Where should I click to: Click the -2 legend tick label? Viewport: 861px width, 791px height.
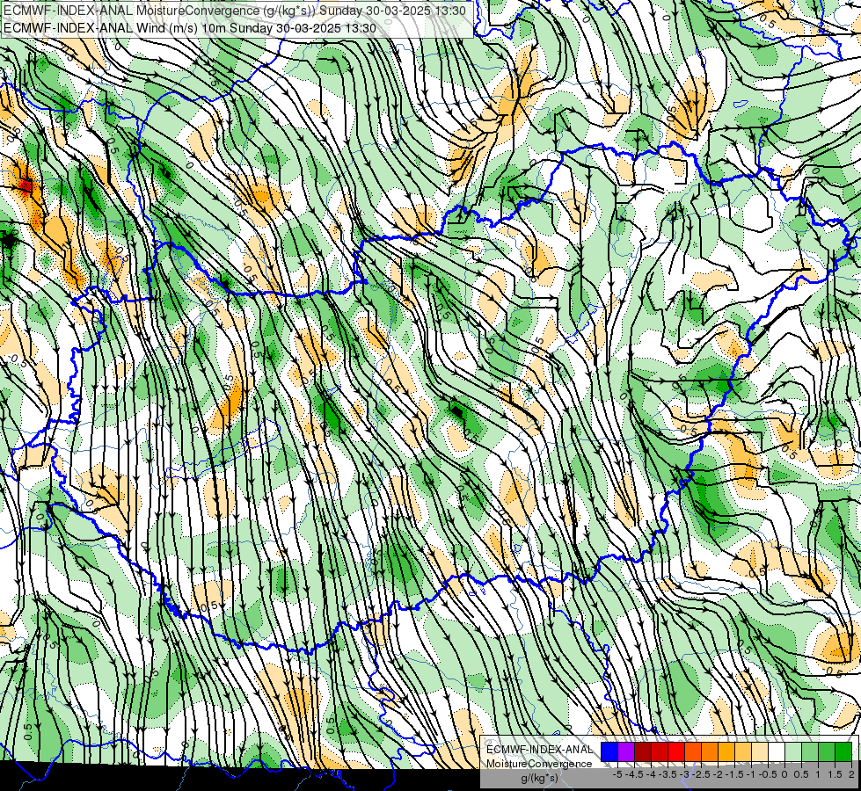point(719,774)
